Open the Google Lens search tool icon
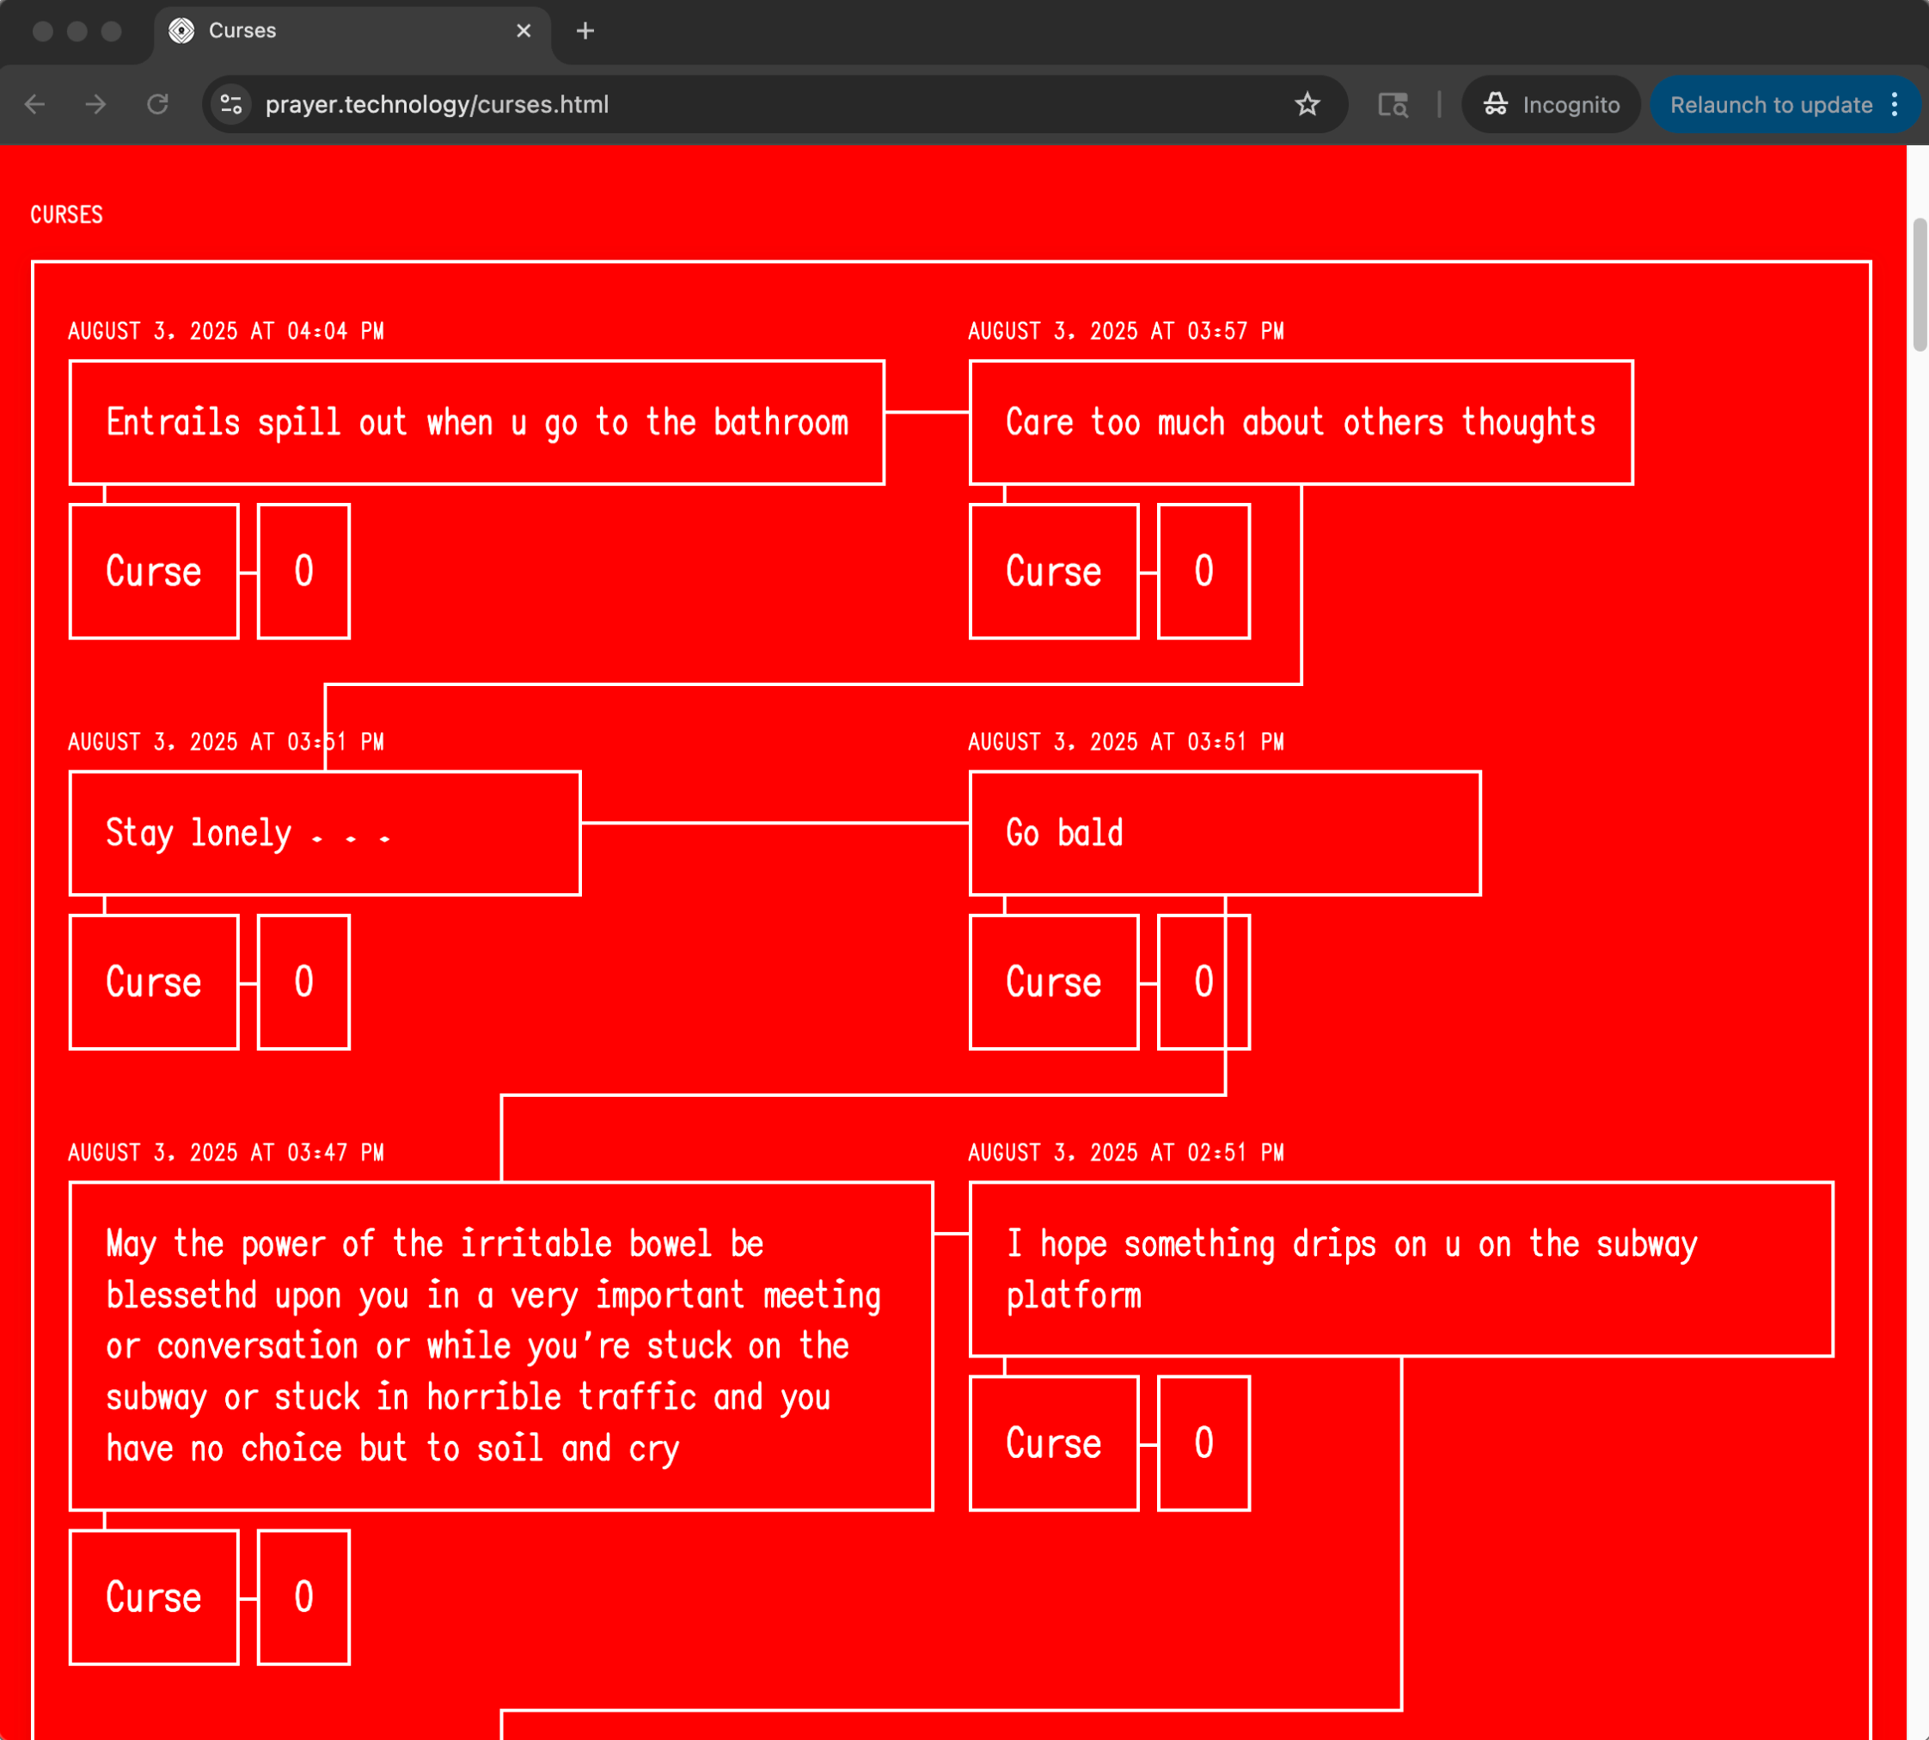The width and height of the screenshot is (1929, 1740). [x=1392, y=104]
